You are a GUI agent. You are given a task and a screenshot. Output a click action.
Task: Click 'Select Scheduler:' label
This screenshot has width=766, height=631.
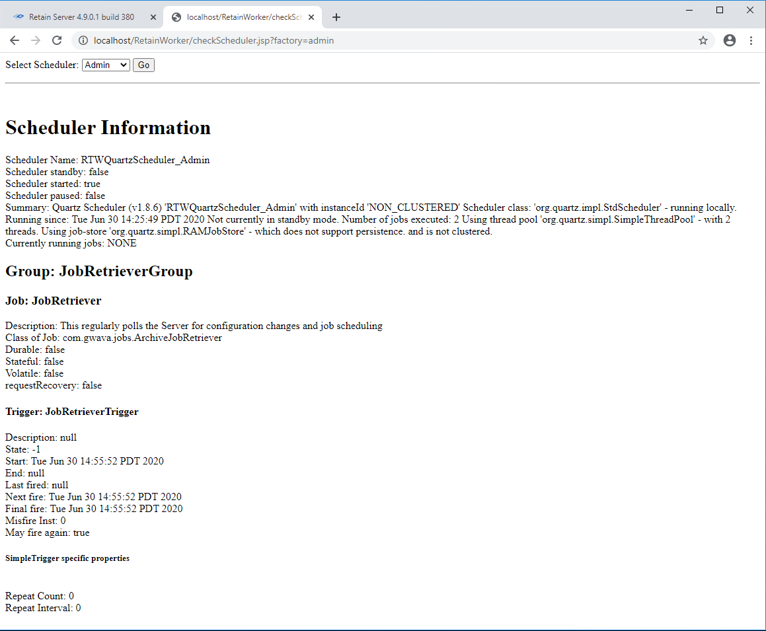coord(42,65)
